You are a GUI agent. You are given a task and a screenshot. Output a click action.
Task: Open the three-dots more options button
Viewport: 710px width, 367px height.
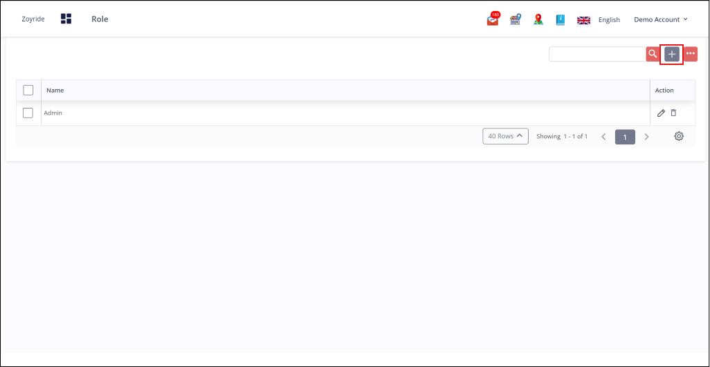691,54
